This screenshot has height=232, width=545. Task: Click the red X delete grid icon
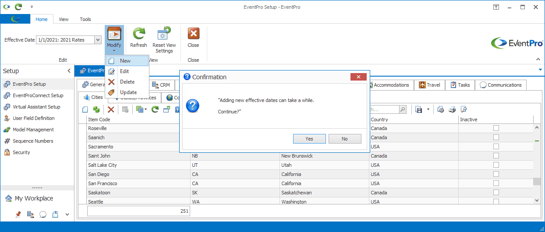(x=111, y=109)
